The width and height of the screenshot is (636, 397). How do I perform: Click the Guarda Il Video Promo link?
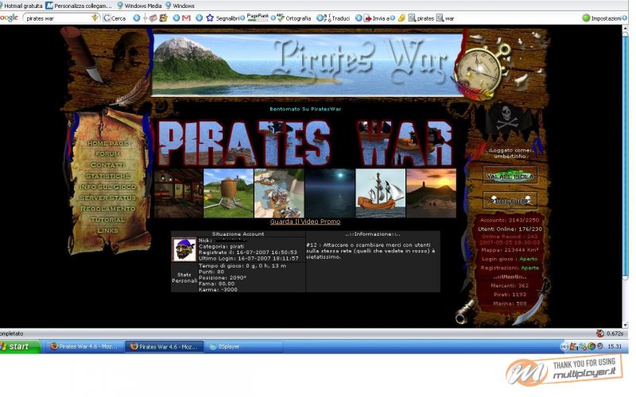tap(305, 222)
